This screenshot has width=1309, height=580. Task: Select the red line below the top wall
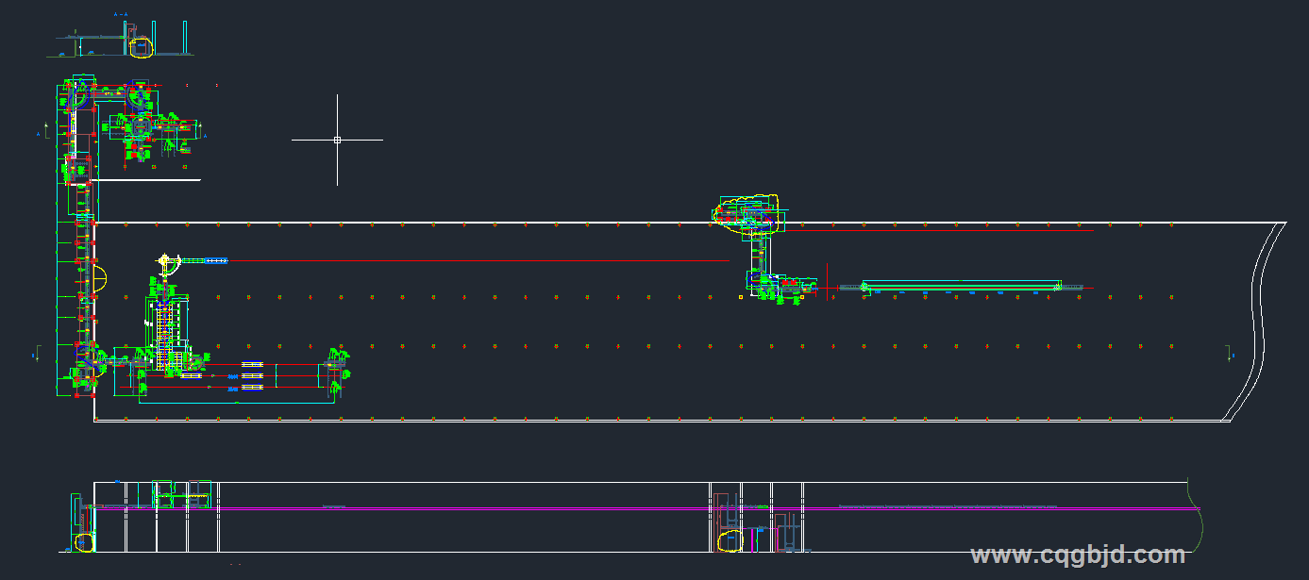944,230
